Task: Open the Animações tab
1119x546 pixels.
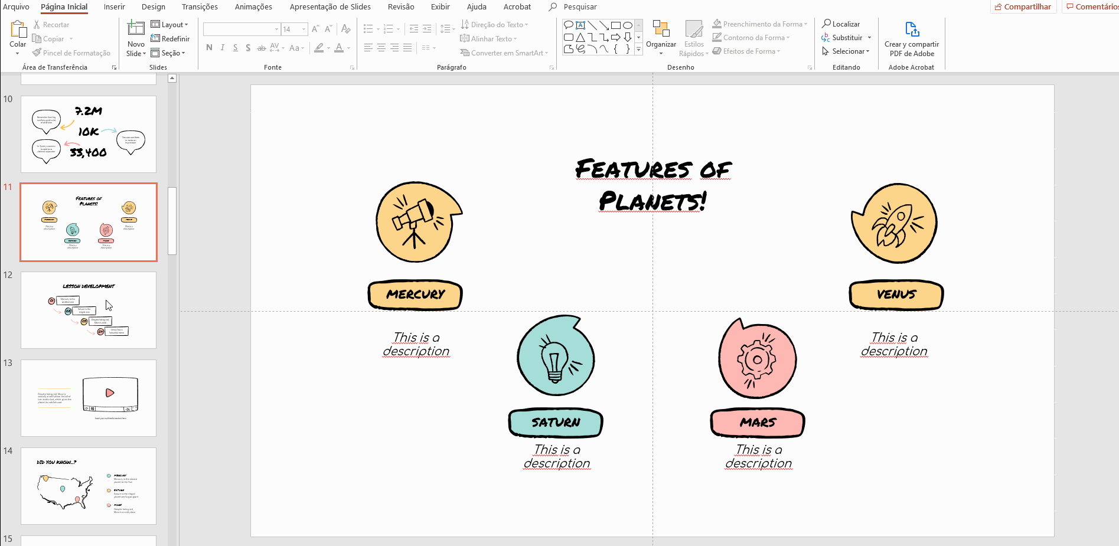Action: [253, 7]
